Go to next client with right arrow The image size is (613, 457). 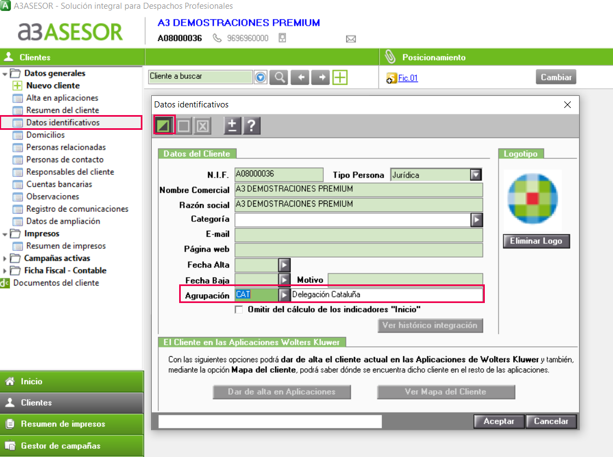(x=321, y=77)
